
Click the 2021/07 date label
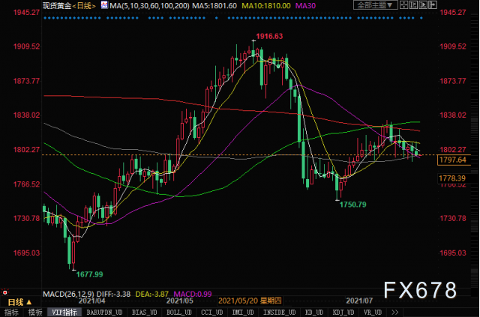click(x=359, y=301)
